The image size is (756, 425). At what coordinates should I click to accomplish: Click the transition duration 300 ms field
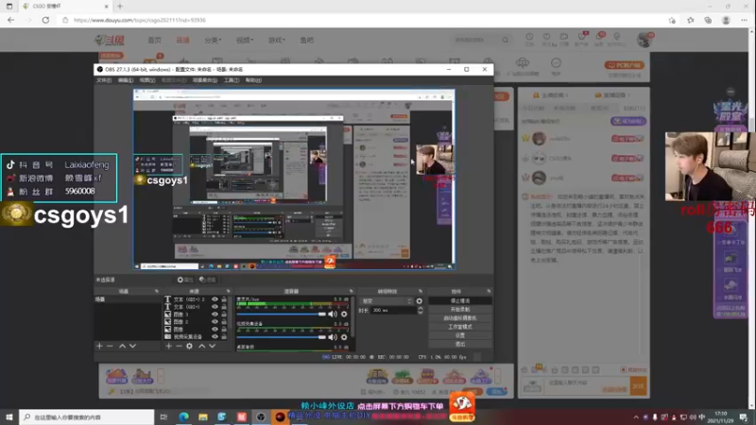392,311
